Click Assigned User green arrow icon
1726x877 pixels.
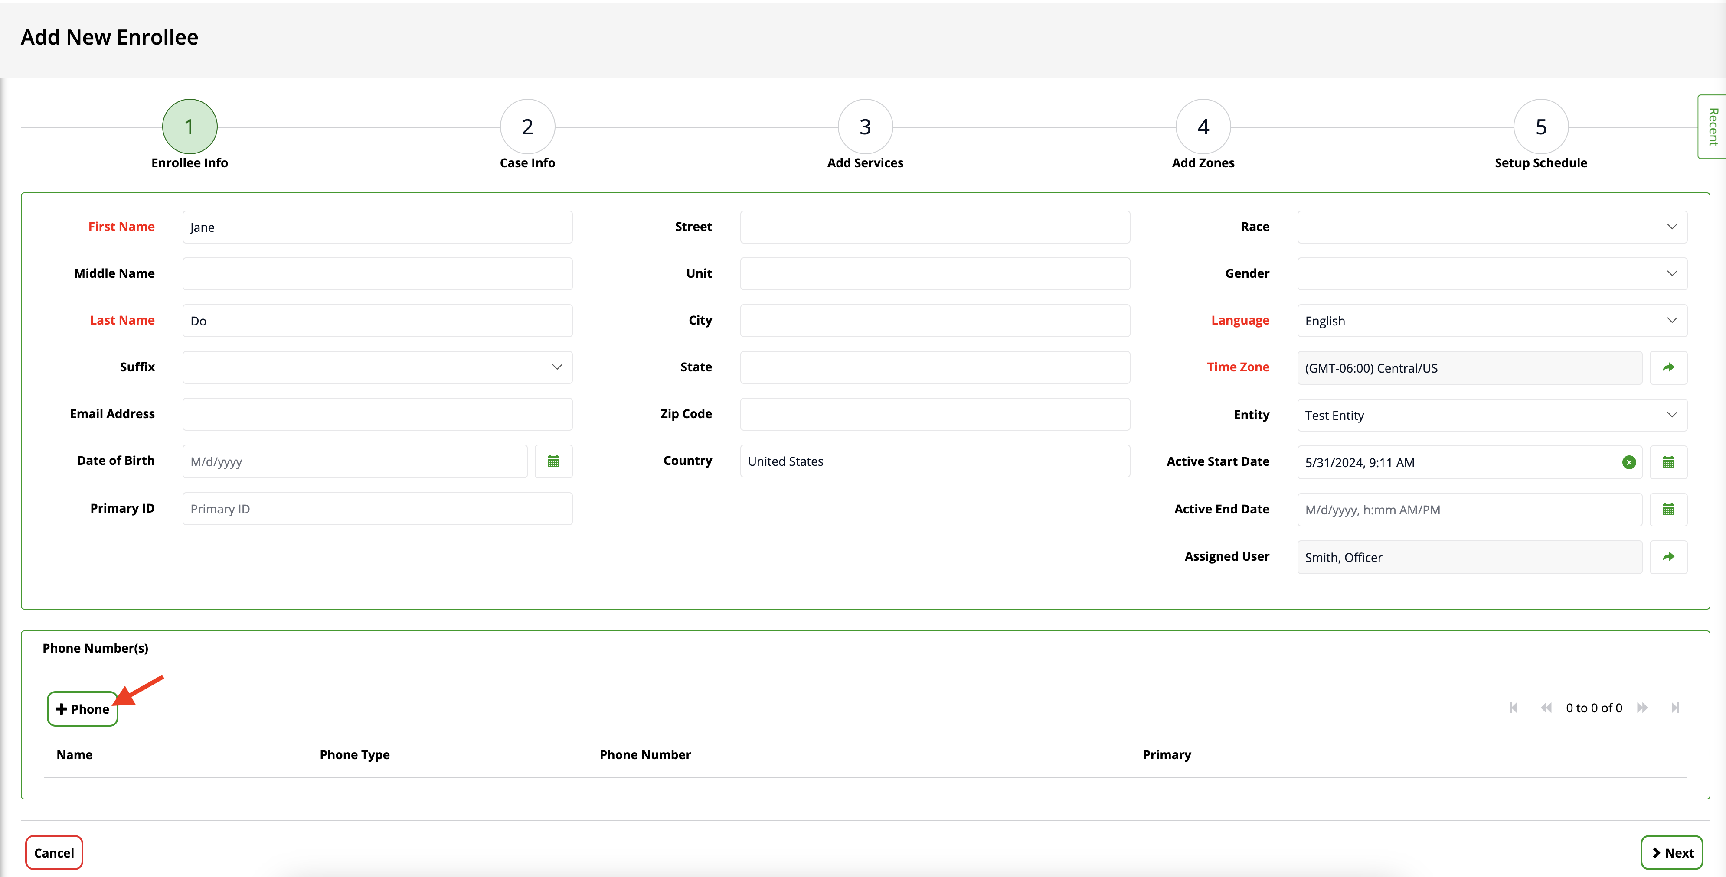(1668, 557)
